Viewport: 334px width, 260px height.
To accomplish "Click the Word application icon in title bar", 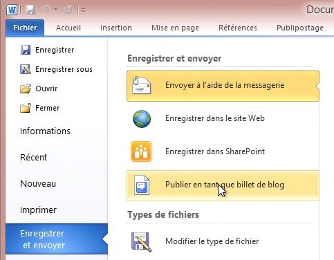I will (x=12, y=10).
